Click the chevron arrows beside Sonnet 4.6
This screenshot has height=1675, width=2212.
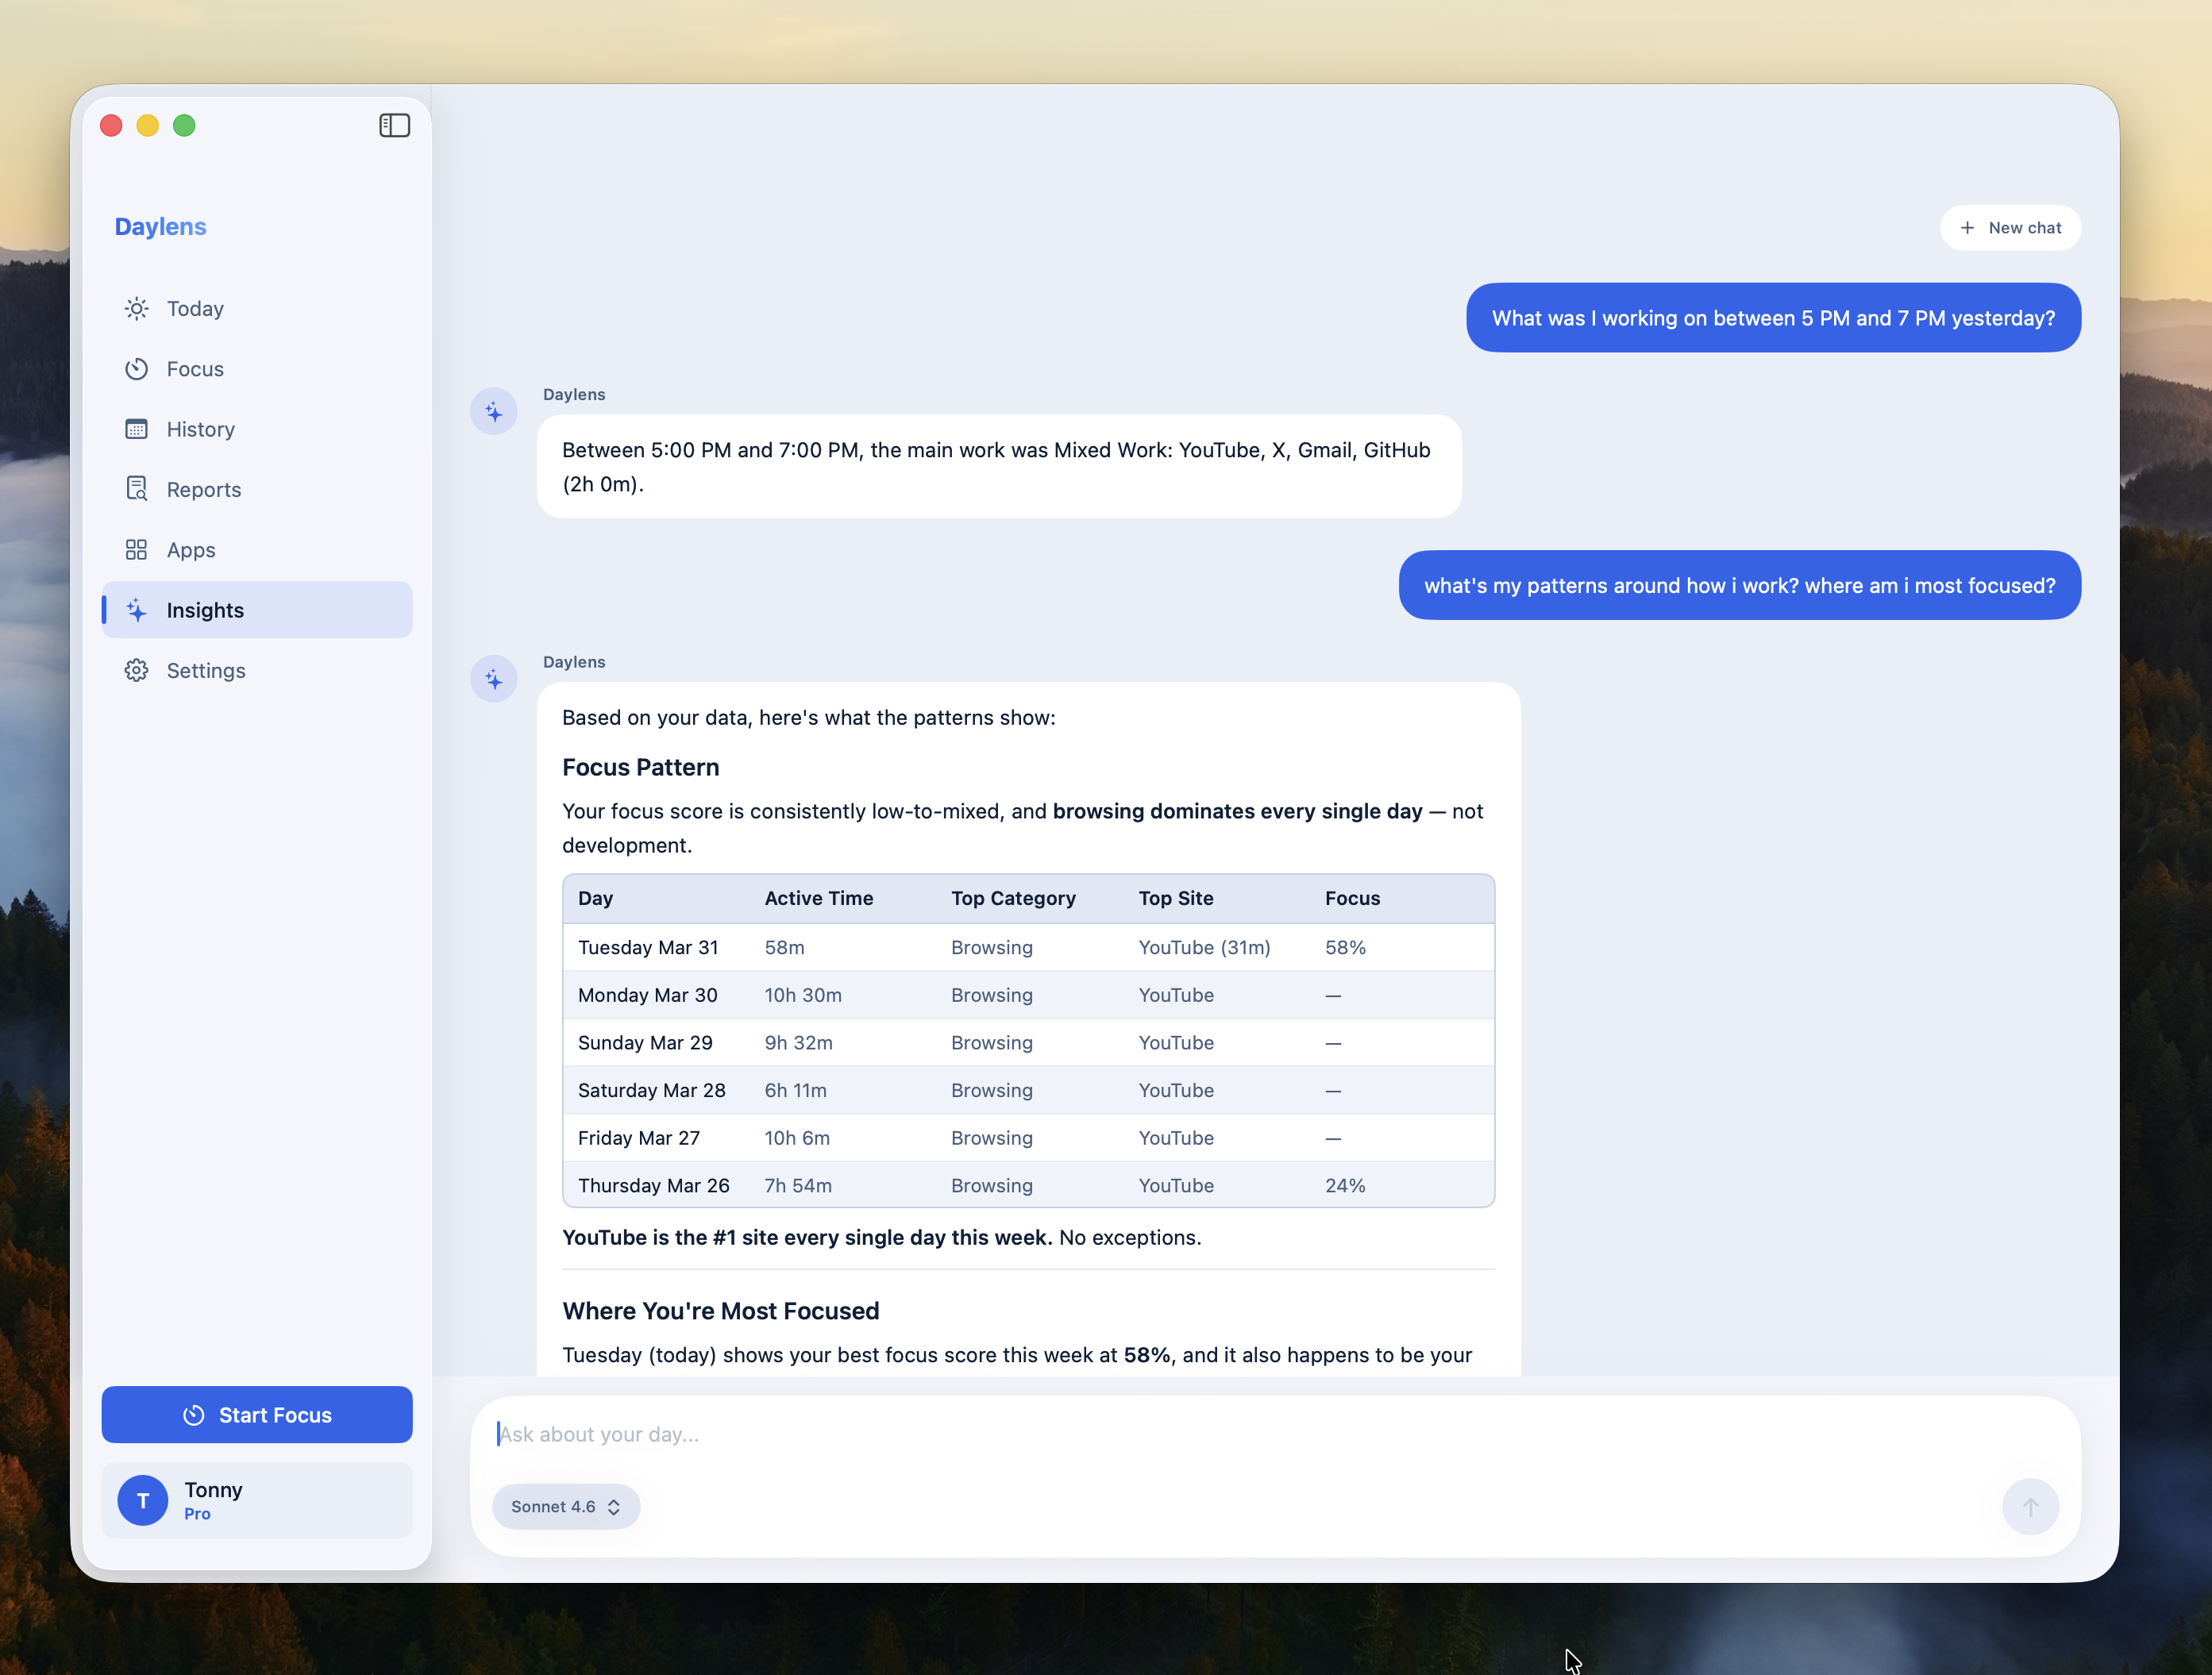[614, 1507]
